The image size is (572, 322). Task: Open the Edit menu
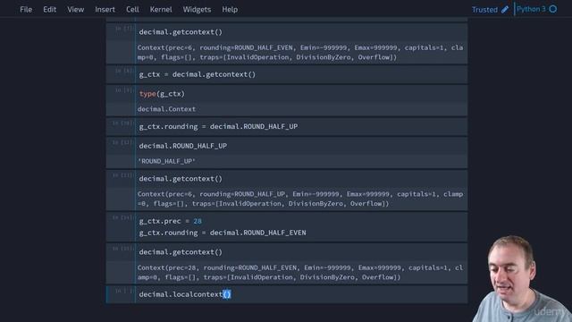click(x=50, y=10)
